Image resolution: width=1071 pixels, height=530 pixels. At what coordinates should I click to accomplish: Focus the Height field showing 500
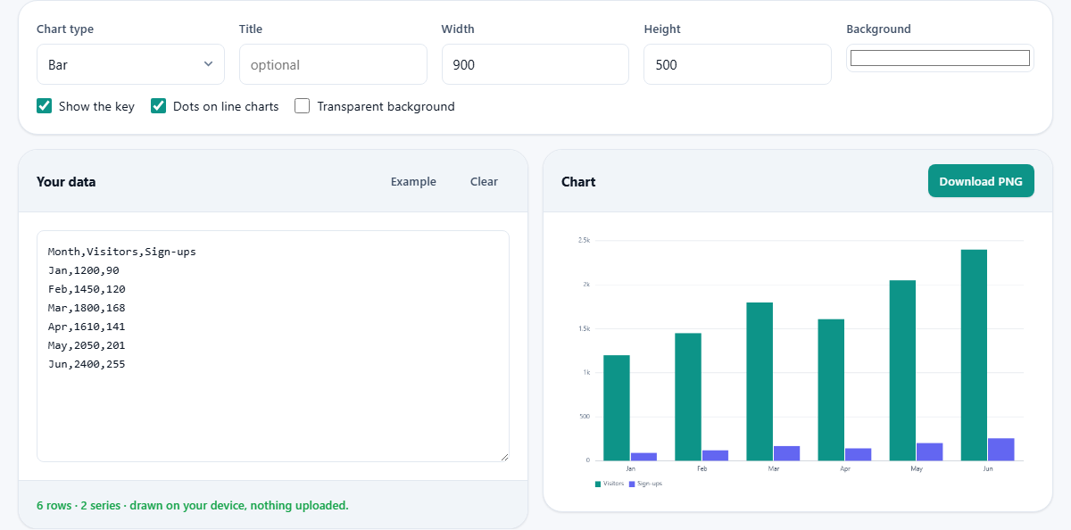point(737,64)
